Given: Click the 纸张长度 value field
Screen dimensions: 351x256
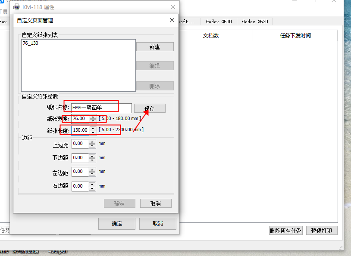Looking at the screenshot, I should click(80, 130).
